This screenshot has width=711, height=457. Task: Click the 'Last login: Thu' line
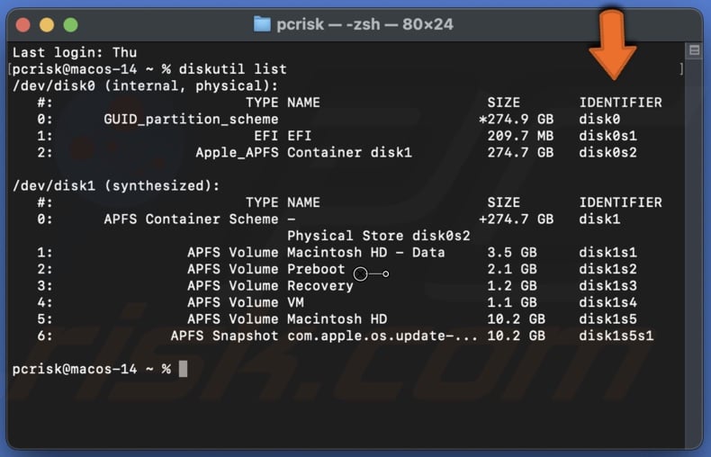[75, 52]
